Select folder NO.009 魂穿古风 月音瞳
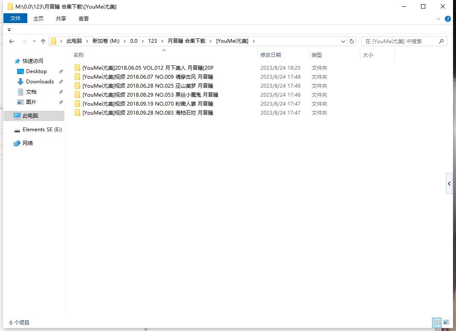456x331 pixels. pos(148,77)
